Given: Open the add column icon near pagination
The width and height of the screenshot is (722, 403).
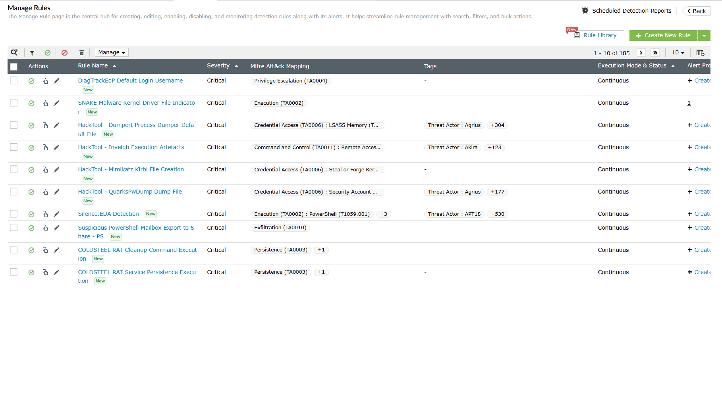Looking at the screenshot, I should 701,52.
